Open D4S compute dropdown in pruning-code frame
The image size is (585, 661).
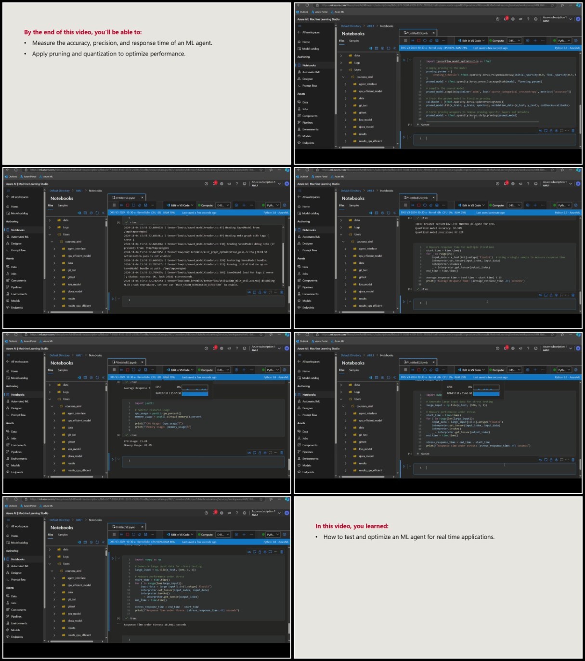coord(514,40)
